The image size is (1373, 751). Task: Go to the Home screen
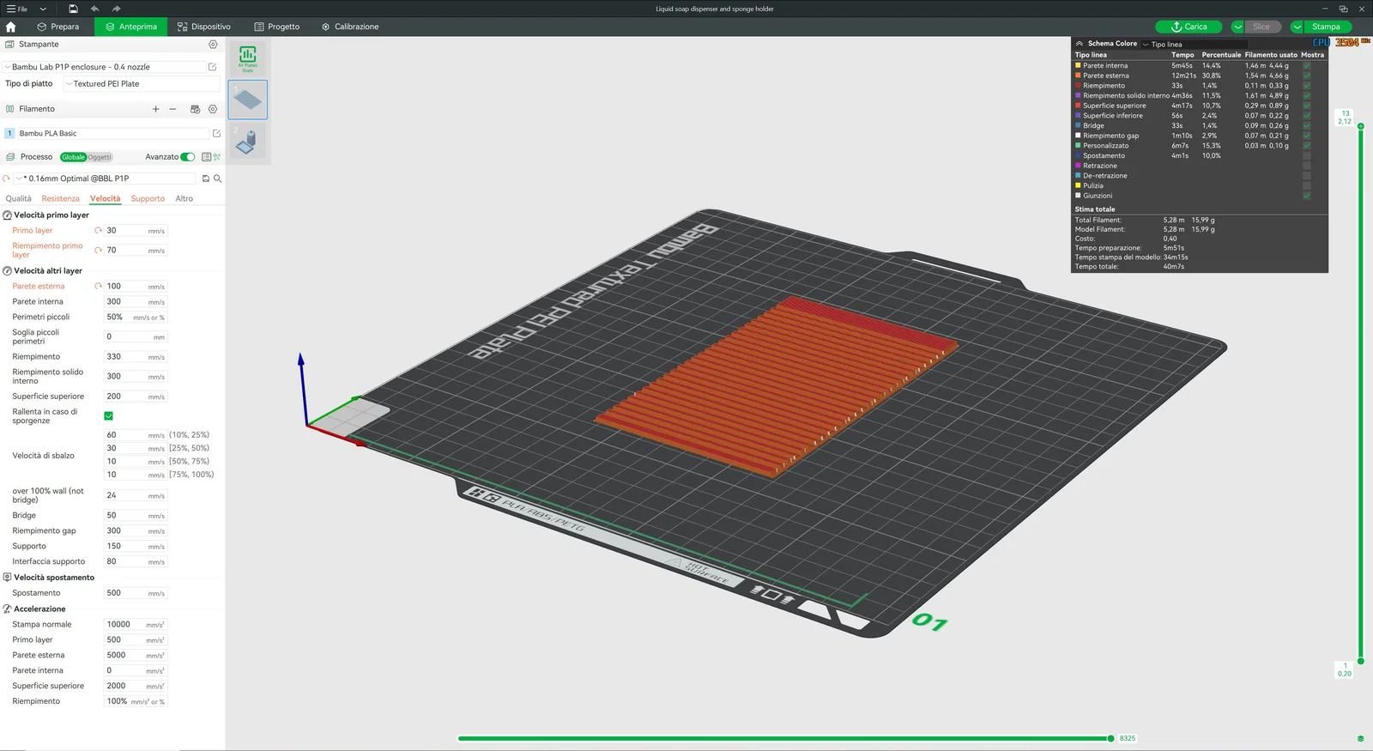[x=11, y=27]
